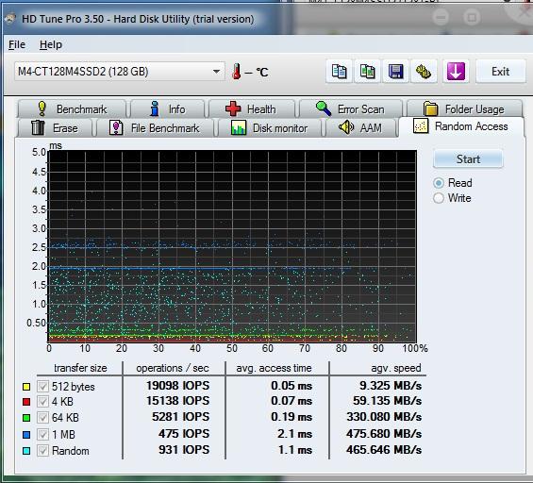Click the operations / sec column header

pyautogui.click(x=173, y=368)
